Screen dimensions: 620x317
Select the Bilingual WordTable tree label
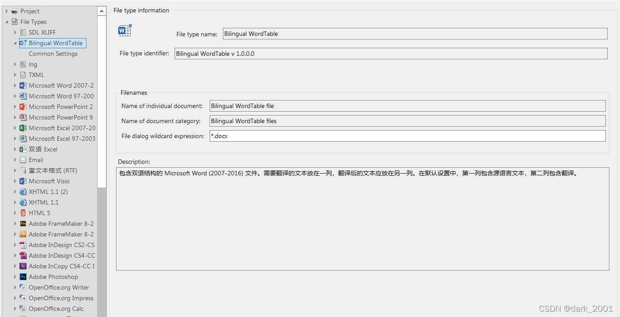coord(56,43)
